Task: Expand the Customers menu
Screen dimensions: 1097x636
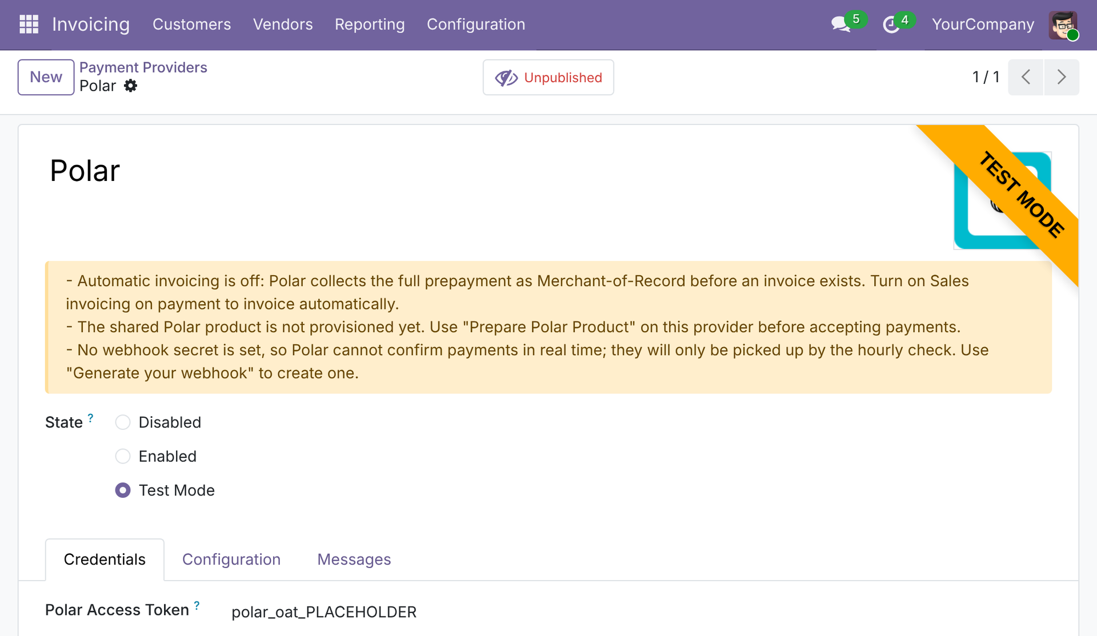Action: [191, 25]
